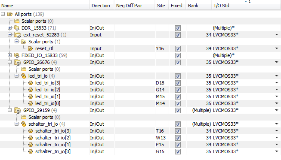Screen dimensions: 281x160
Task: Select the led_tri_io[0] port row
Action: (140, 103)
